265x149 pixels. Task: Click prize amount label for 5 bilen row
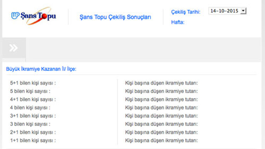tap(161, 91)
